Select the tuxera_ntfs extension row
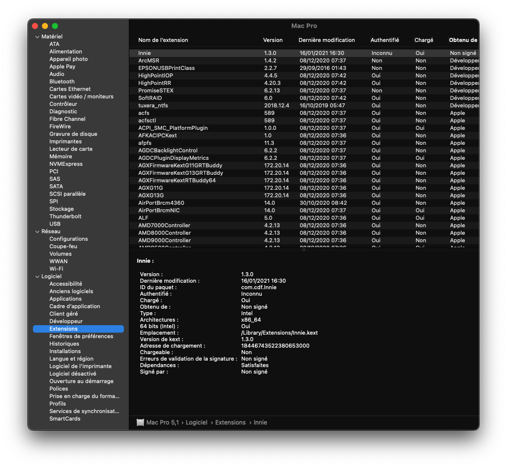 [x=304, y=105]
